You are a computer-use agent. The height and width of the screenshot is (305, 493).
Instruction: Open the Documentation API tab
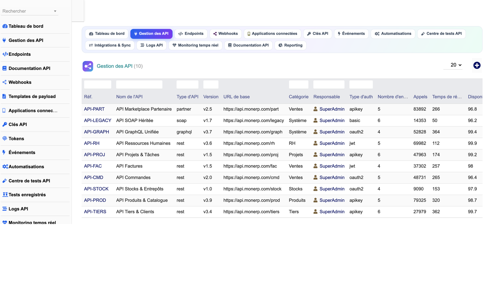tap(248, 45)
